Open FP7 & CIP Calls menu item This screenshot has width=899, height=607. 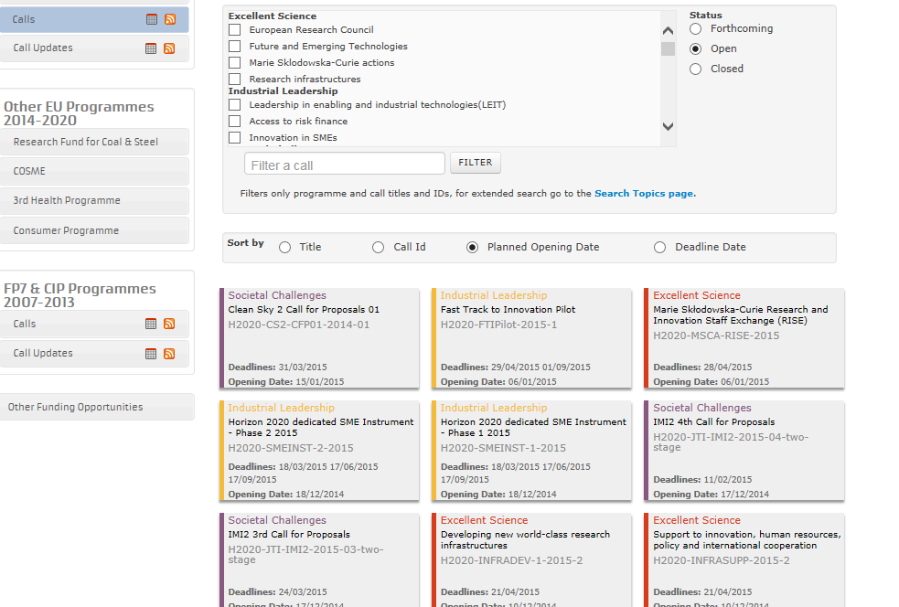coord(94,324)
